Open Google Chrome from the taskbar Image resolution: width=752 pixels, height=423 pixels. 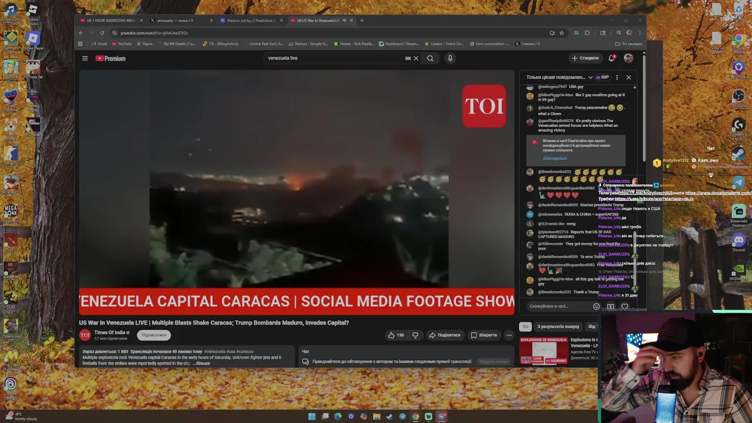415,417
